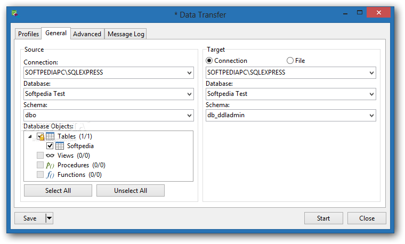Toggle the Functions checkbox

point(40,175)
